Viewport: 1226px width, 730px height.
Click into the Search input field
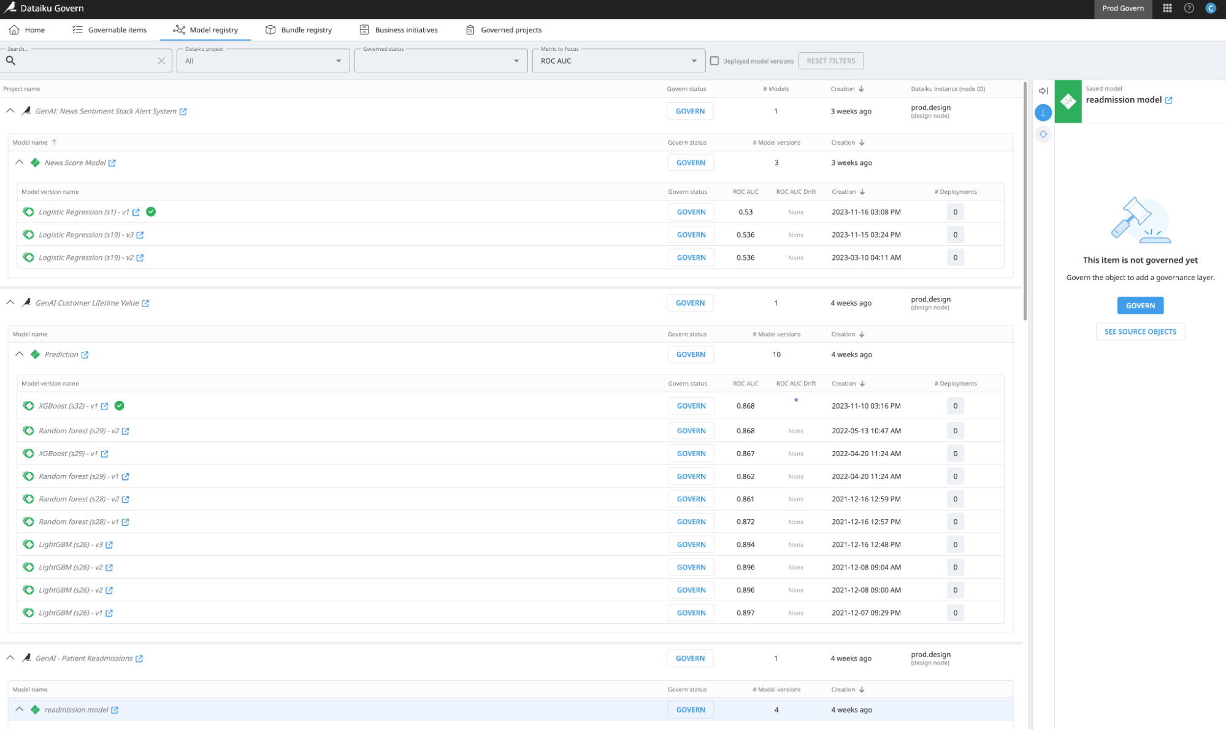pos(86,60)
